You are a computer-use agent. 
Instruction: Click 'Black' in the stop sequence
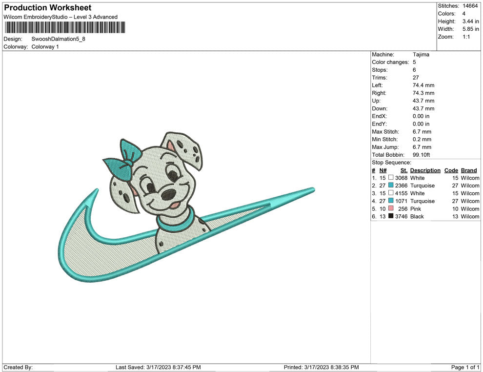(417, 216)
